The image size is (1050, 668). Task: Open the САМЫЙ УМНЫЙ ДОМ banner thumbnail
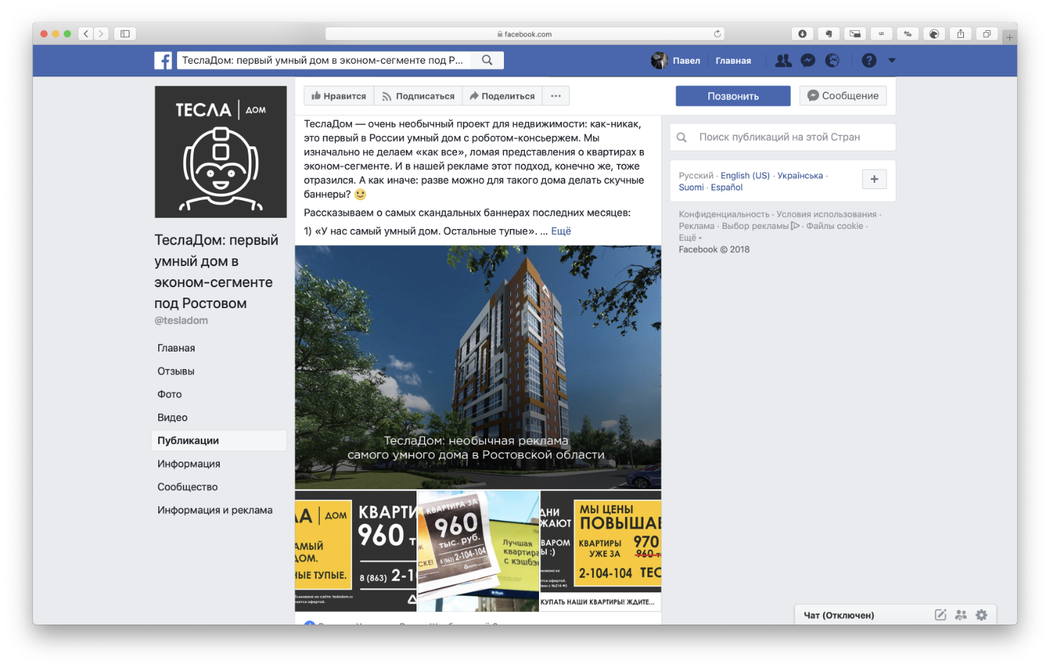[356, 550]
